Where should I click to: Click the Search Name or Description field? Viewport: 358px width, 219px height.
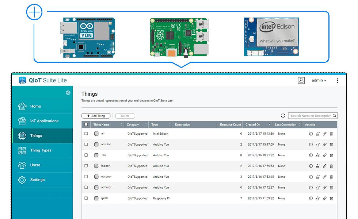point(311,116)
